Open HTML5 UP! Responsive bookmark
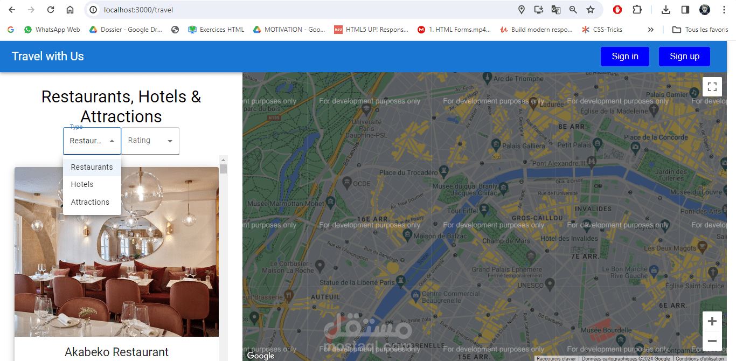This screenshot has width=736, height=361. pos(371,30)
